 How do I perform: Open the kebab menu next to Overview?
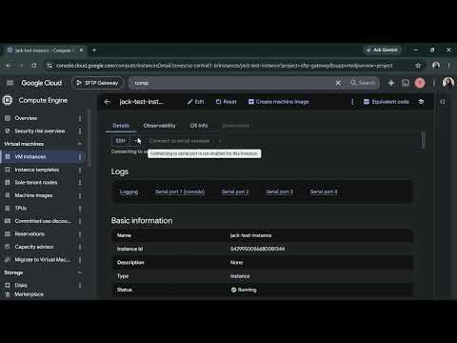point(80,118)
